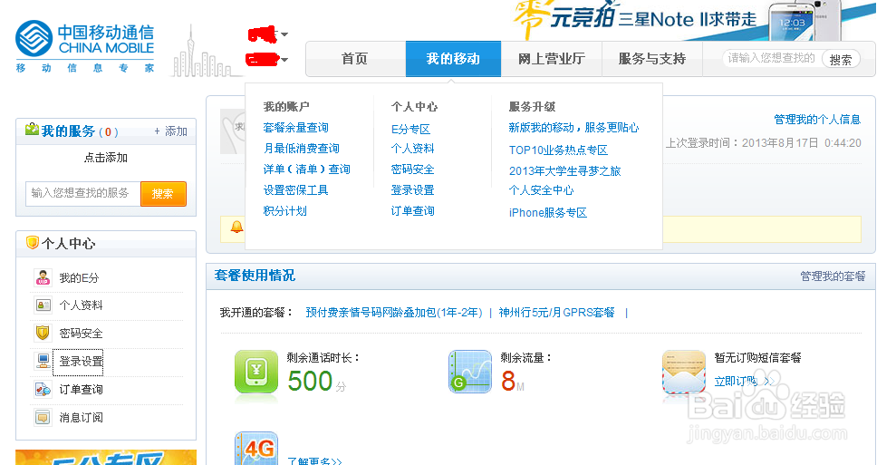Click the 订单查询 icon in sidebar
896x465 pixels.
43,389
